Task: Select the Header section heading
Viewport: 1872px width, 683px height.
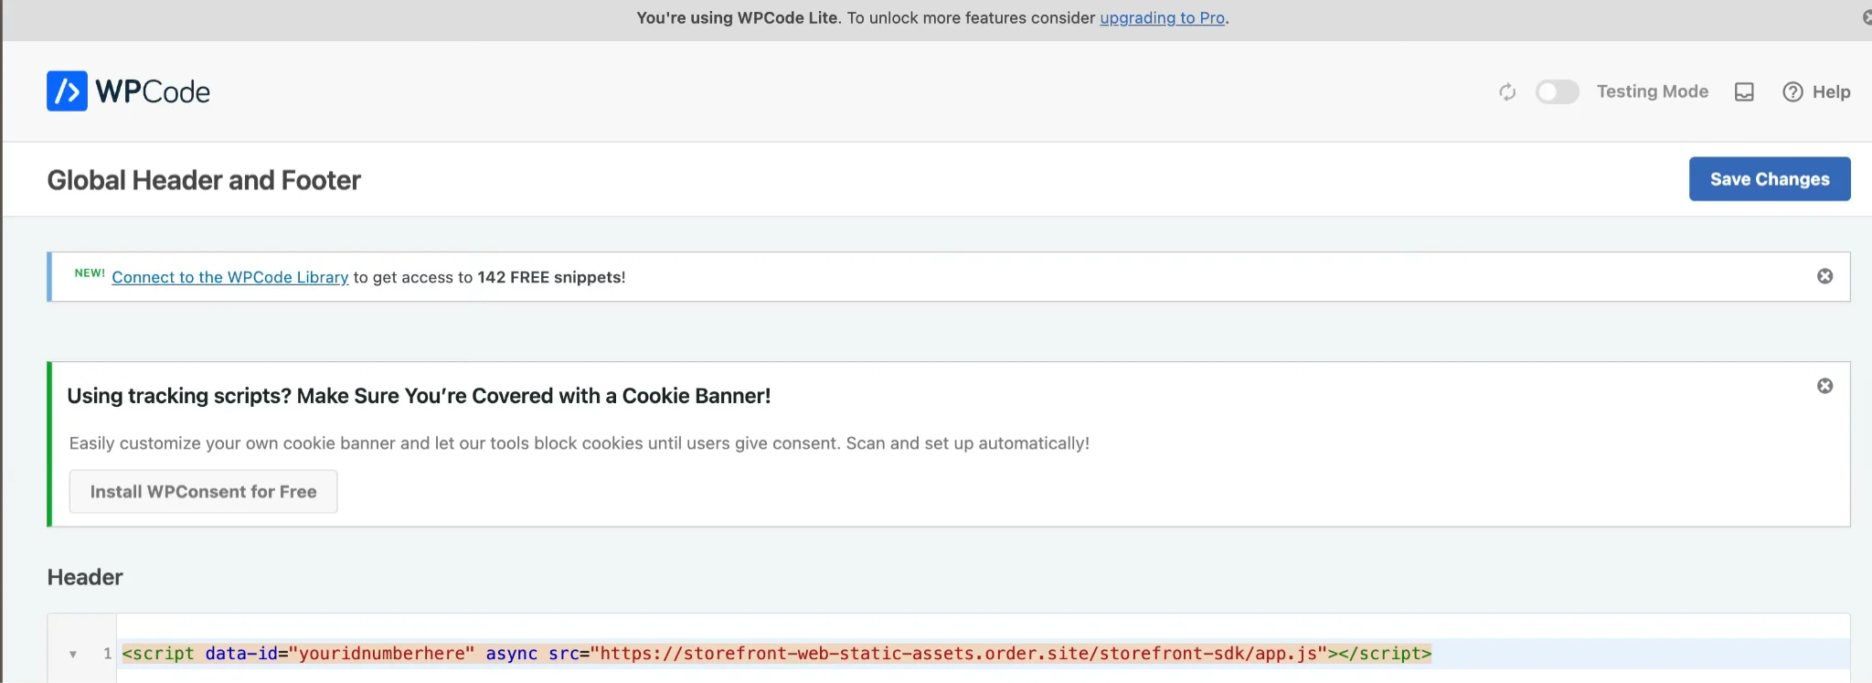Action: 85,577
